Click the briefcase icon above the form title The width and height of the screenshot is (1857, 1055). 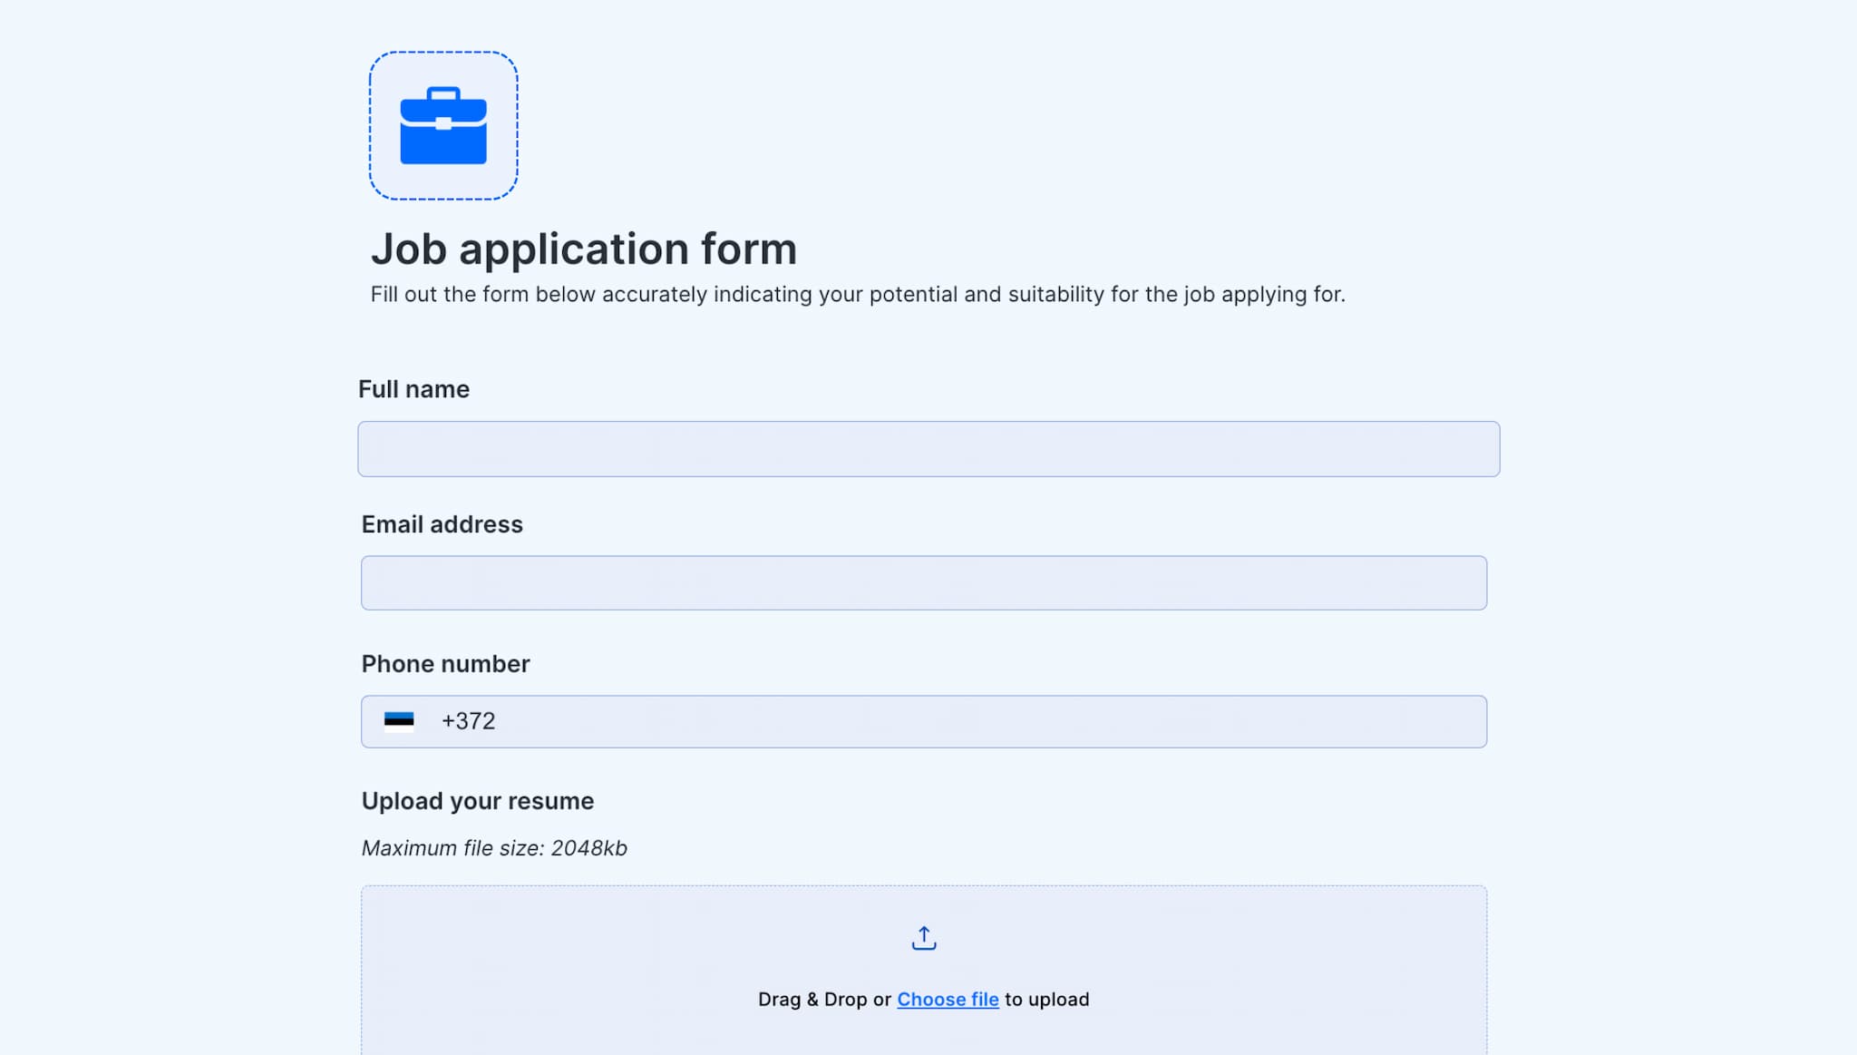[442, 126]
